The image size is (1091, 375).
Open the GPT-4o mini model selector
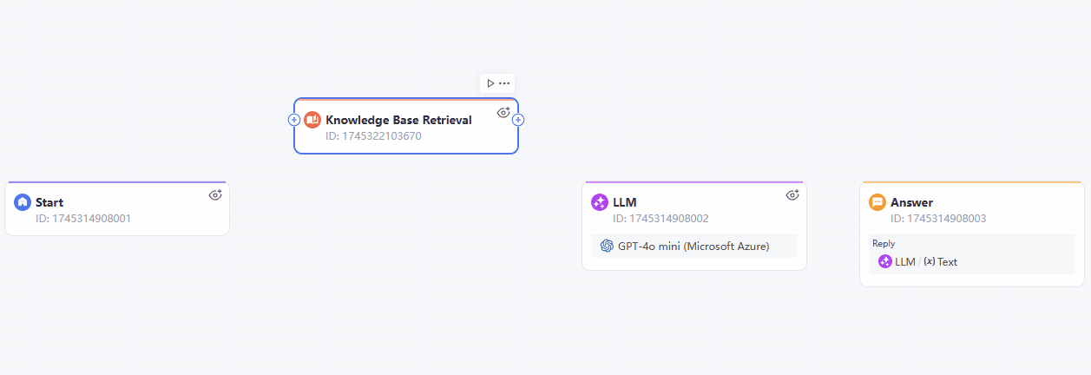click(694, 247)
